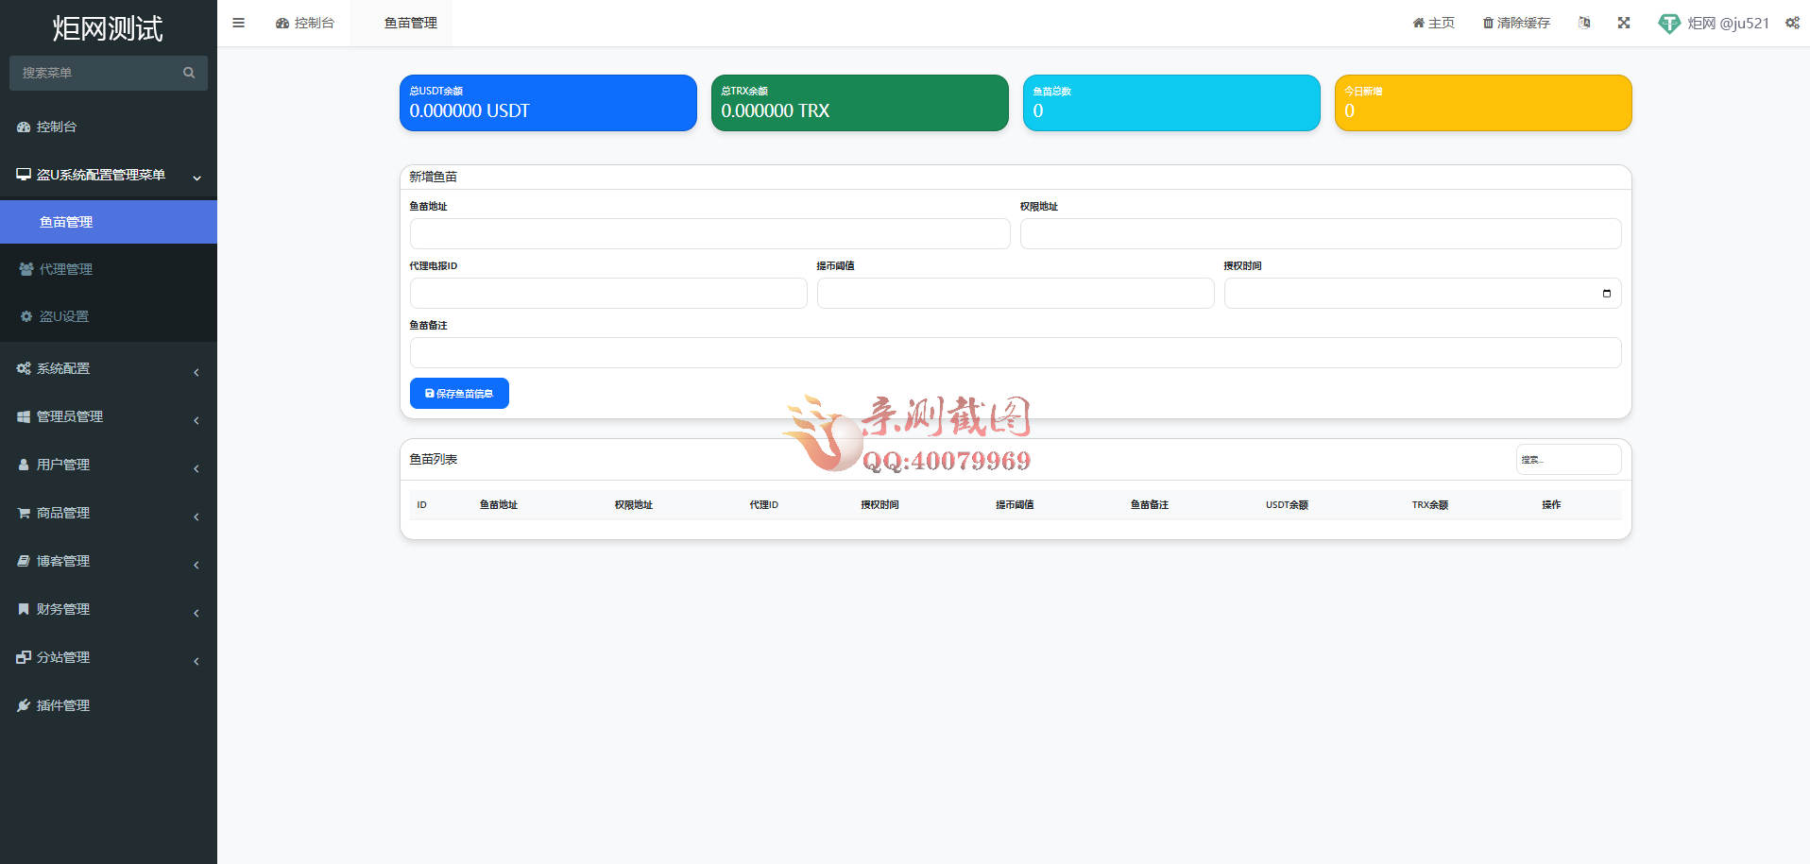1810x864 pixels.
Task: Switch to the 控制台 tab
Action: pyautogui.click(x=305, y=23)
